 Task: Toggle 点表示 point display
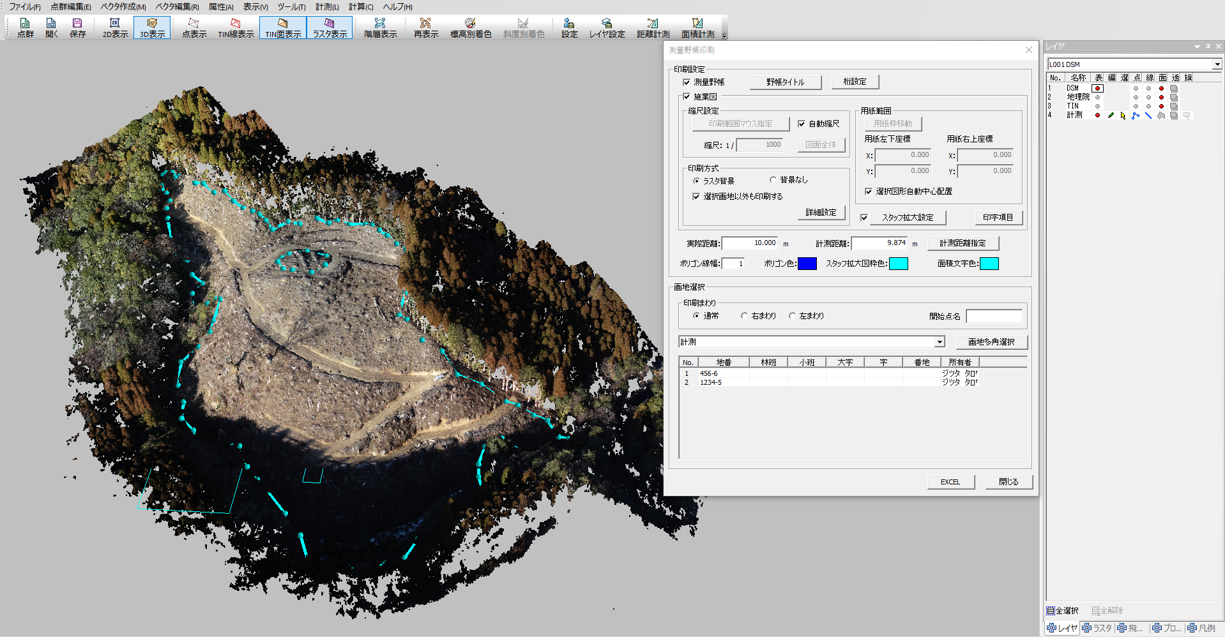click(x=194, y=27)
